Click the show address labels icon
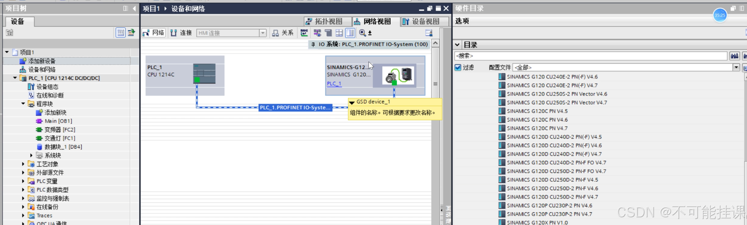 click(x=317, y=33)
